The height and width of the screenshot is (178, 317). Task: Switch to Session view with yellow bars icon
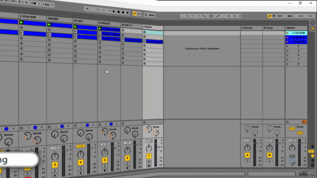(313, 29)
